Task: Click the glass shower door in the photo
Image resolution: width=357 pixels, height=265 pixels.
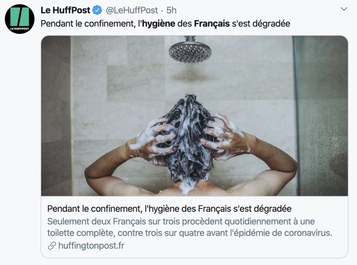Action: [321, 116]
